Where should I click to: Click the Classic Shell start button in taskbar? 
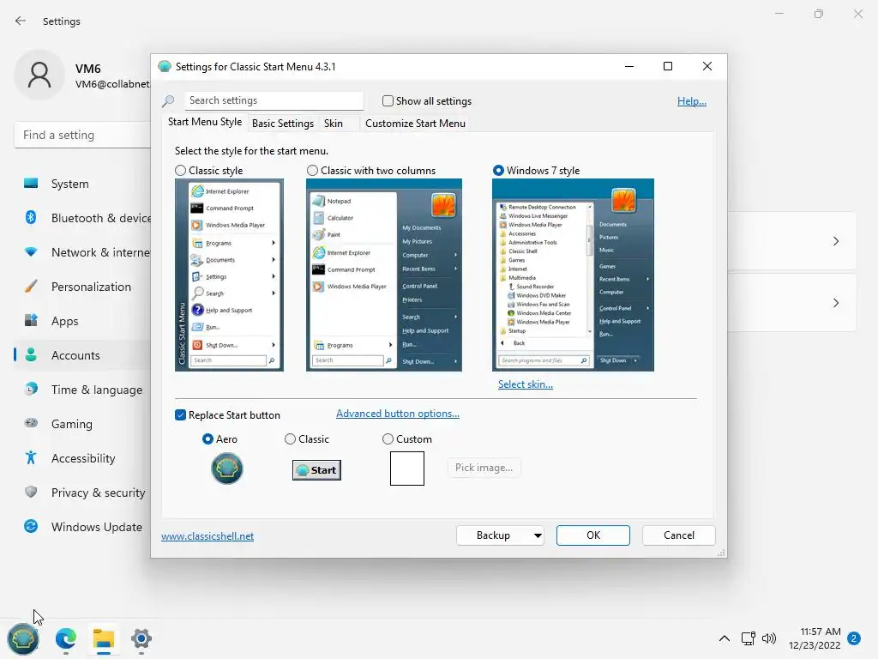22,638
